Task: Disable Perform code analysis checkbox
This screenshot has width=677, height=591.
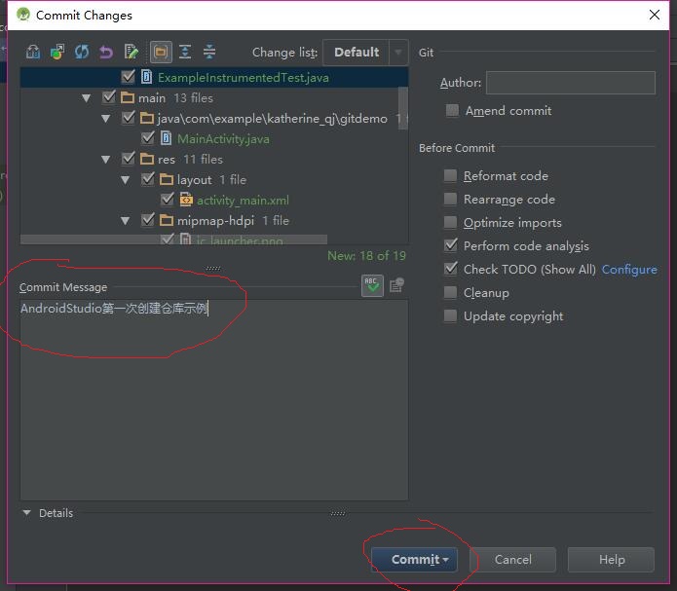Action: (450, 245)
